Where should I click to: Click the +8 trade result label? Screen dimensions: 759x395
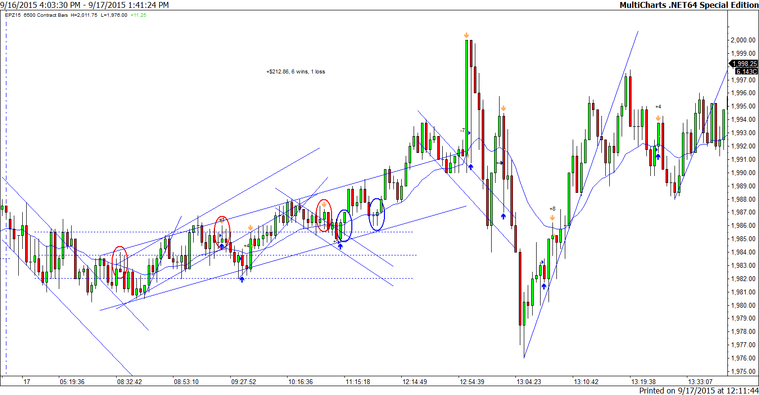coord(552,209)
